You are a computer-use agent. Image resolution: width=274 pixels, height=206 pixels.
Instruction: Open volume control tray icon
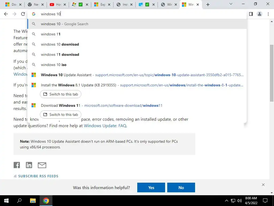[x=239, y=201]
